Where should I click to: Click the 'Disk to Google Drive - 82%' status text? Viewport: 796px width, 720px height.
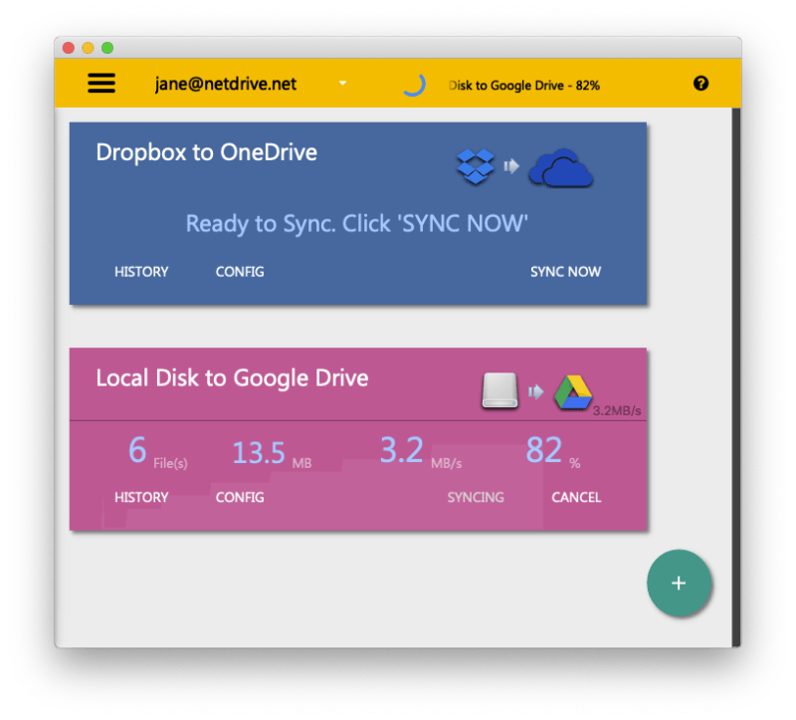click(x=524, y=86)
